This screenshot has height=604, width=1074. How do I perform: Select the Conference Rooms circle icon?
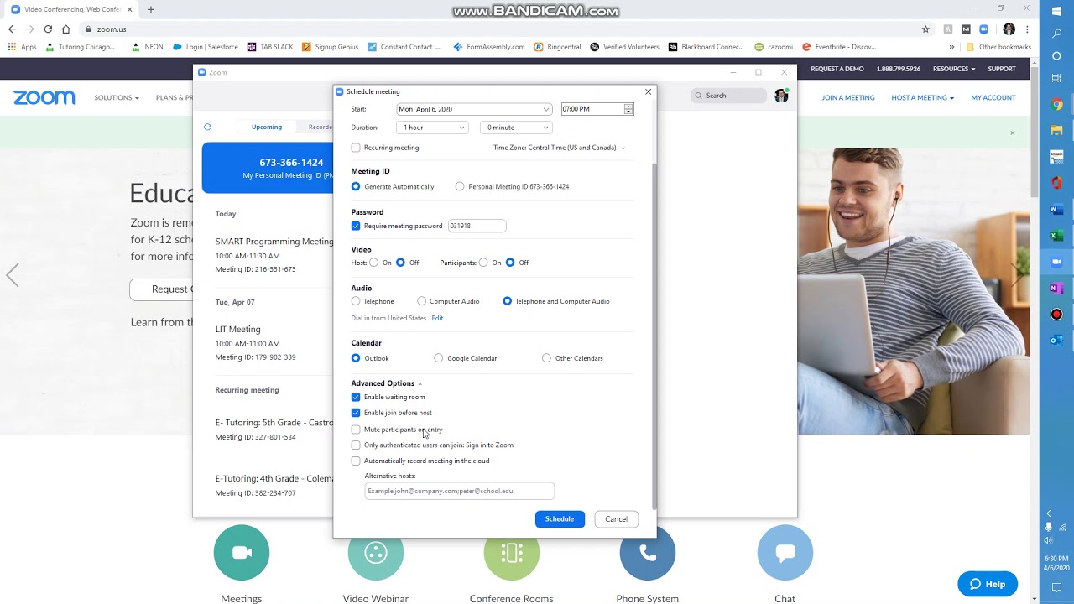512,552
